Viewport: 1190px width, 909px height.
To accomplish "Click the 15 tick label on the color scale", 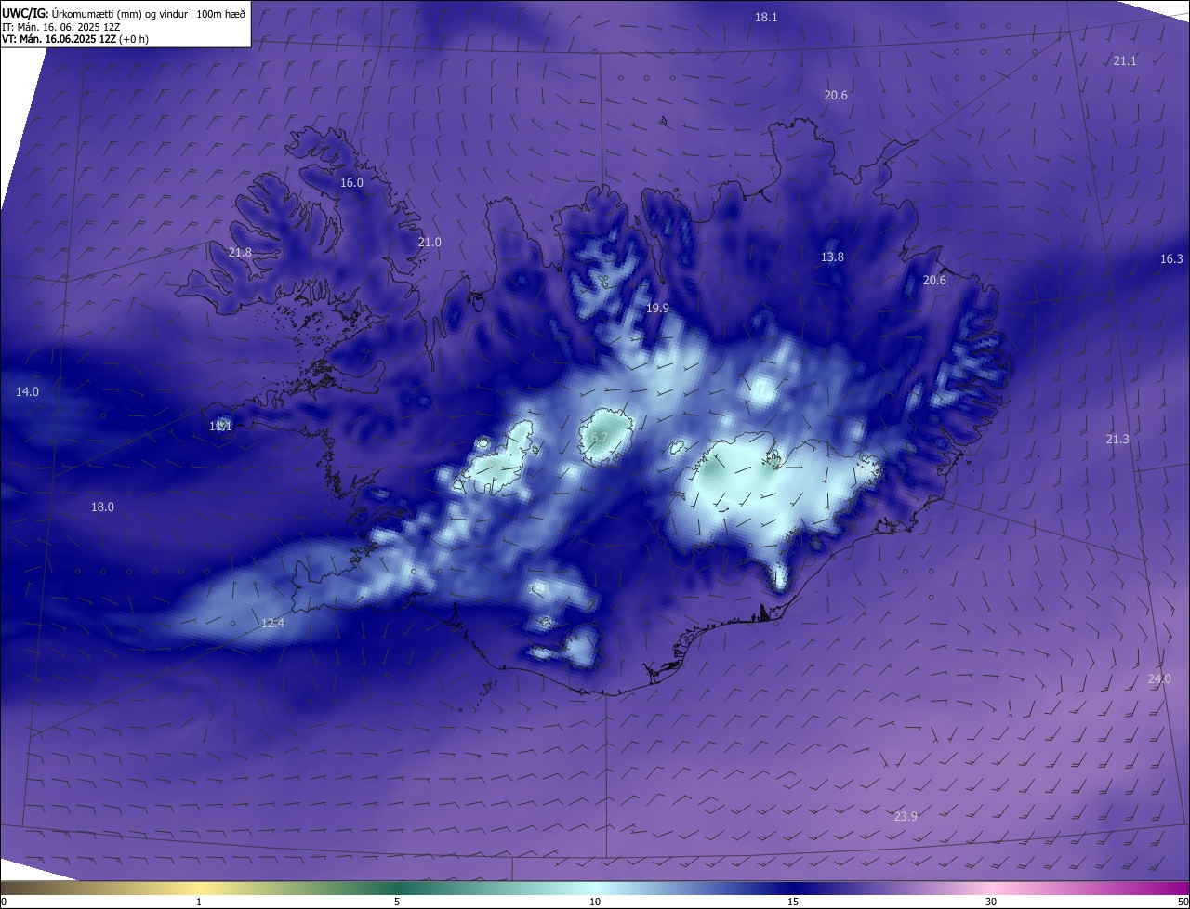I will (793, 902).
